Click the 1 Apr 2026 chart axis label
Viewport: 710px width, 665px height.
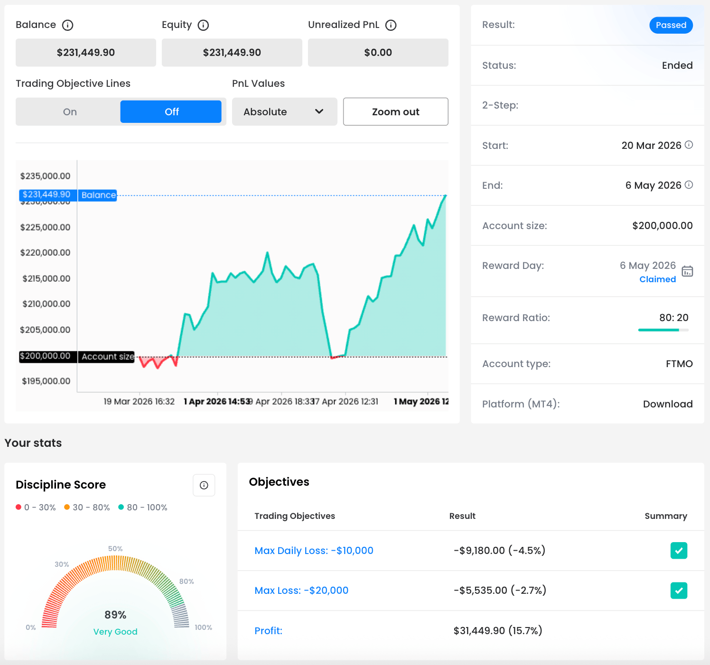click(217, 402)
